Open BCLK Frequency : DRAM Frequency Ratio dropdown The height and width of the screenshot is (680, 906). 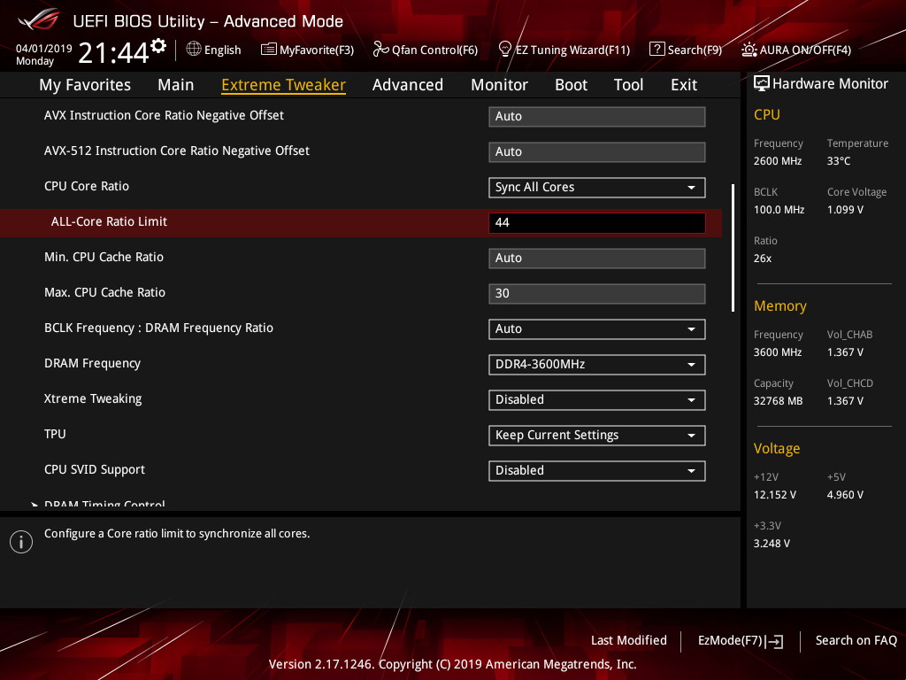(597, 329)
